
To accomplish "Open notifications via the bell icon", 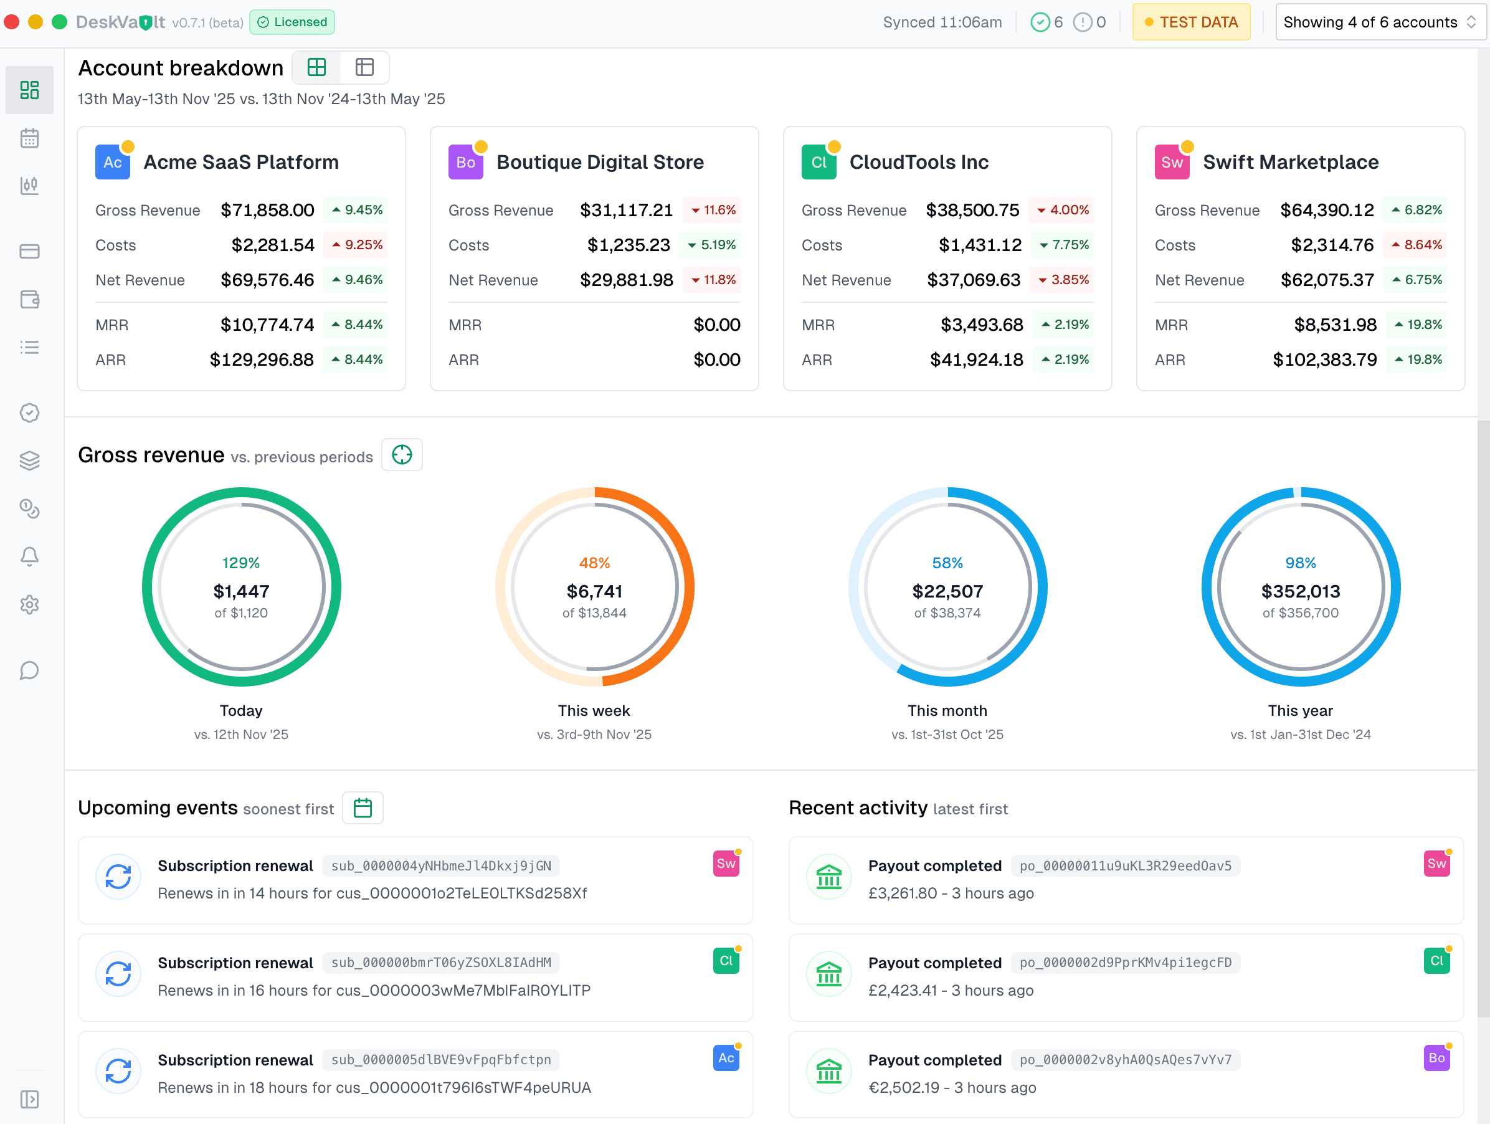I will click(x=30, y=556).
